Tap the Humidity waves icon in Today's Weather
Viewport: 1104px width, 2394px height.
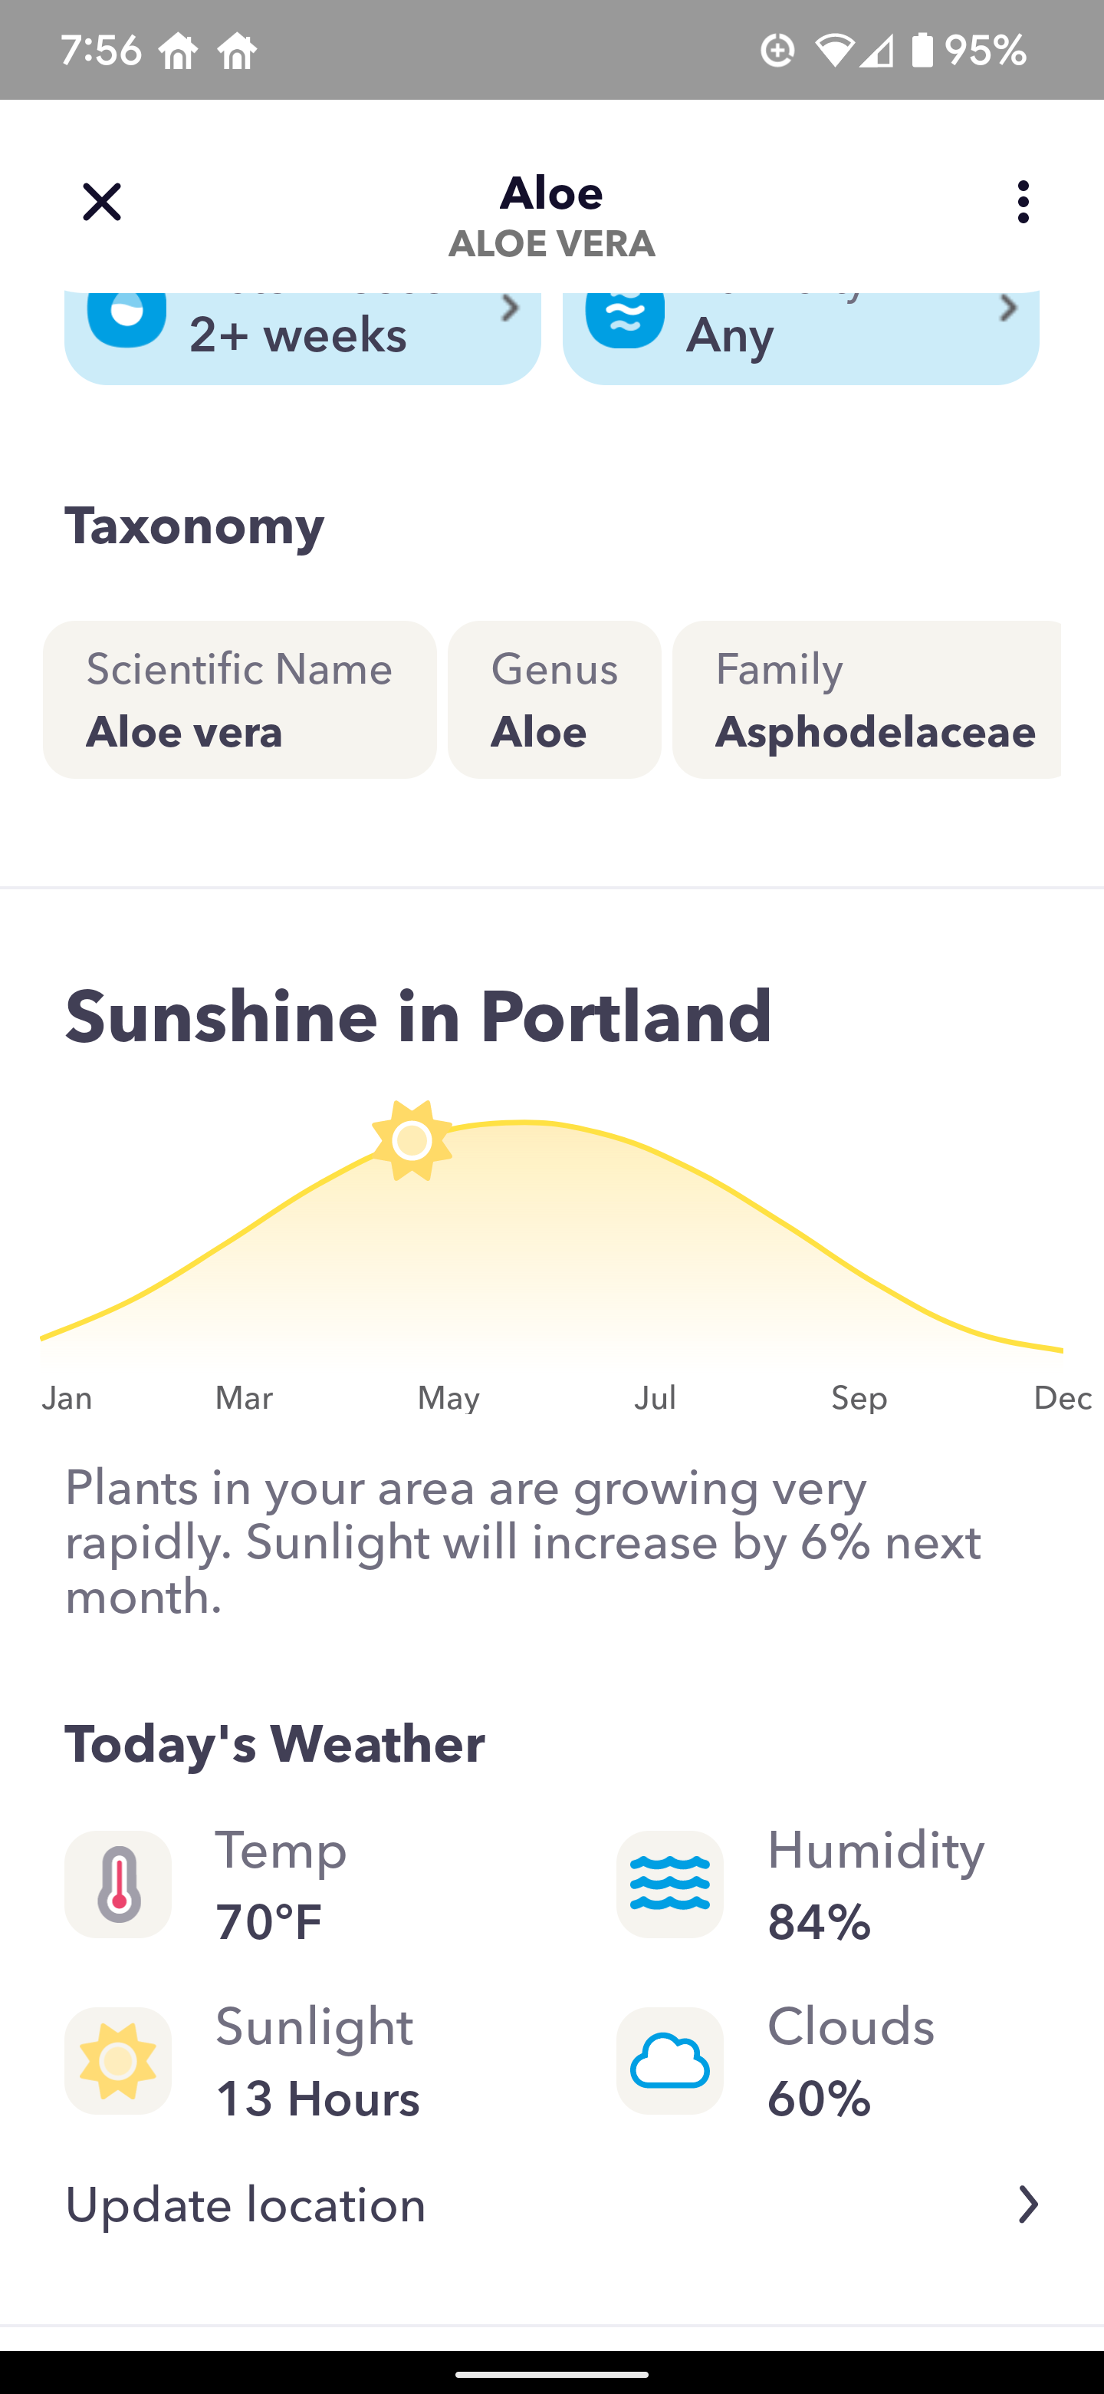(x=669, y=1884)
